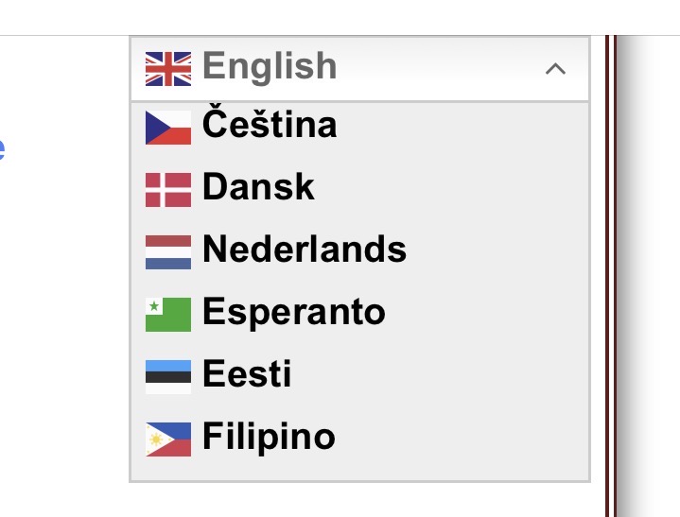This screenshot has width=680, height=517.
Task: Click the selected English language label
Action: pos(270,67)
